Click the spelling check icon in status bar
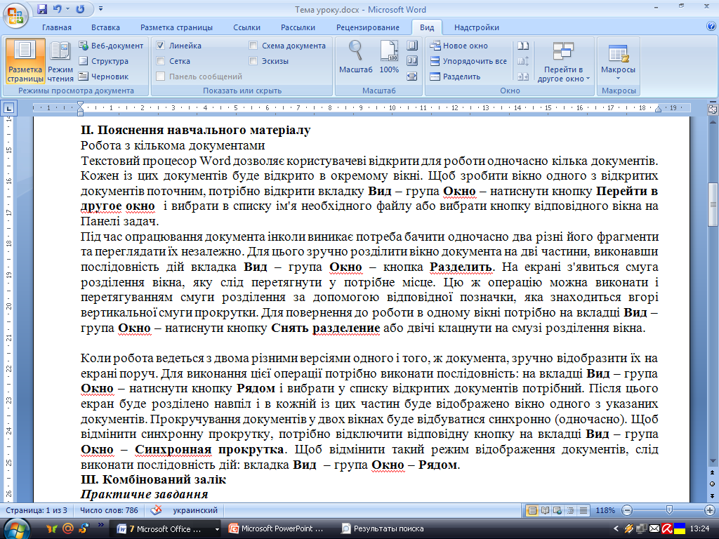The width and height of the screenshot is (719, 539). pyautogui.click(x=157, y=510)
